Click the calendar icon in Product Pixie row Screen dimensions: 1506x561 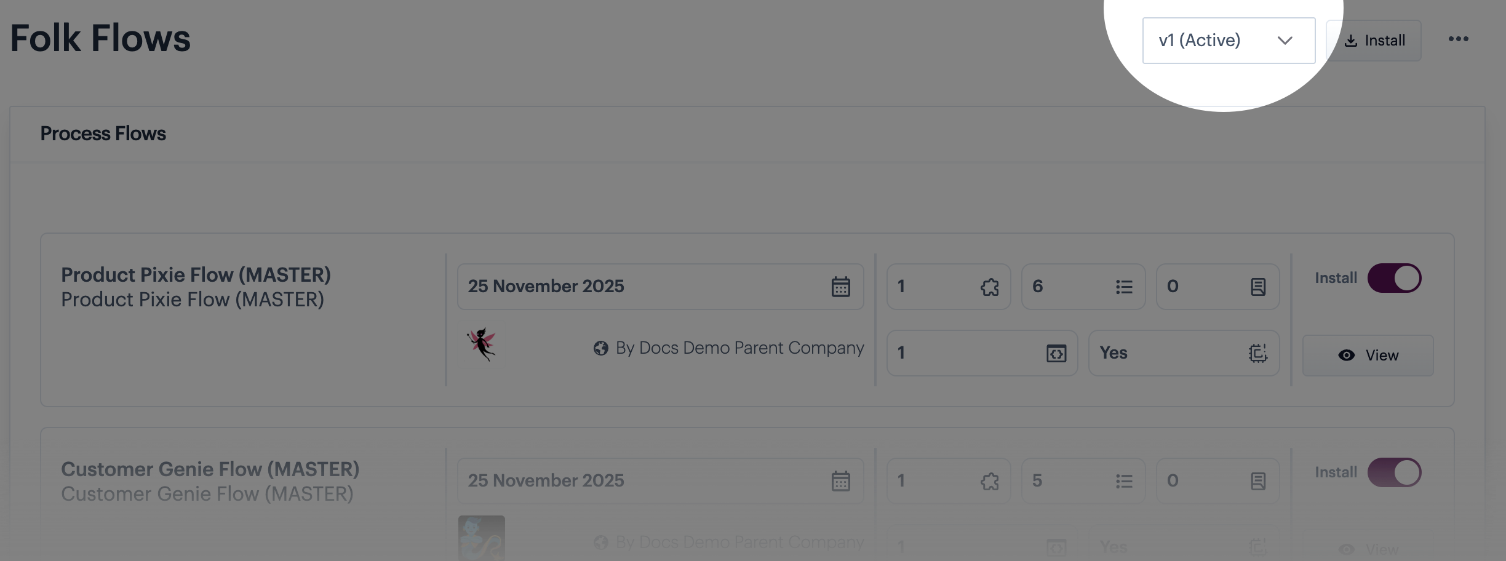(840, 287)
